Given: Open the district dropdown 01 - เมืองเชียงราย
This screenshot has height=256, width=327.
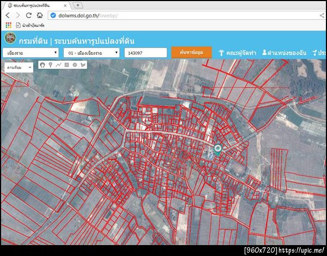Looking at the screenshot, I should pyautogui.click(x=92, y=53).
